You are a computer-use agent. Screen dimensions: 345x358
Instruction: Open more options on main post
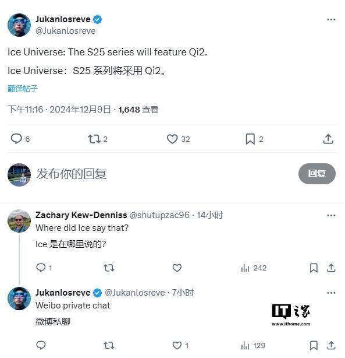pyautogui.click(x=331, y=19)
